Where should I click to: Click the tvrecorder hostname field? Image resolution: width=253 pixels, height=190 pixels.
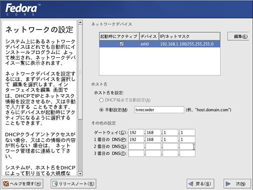159,110
